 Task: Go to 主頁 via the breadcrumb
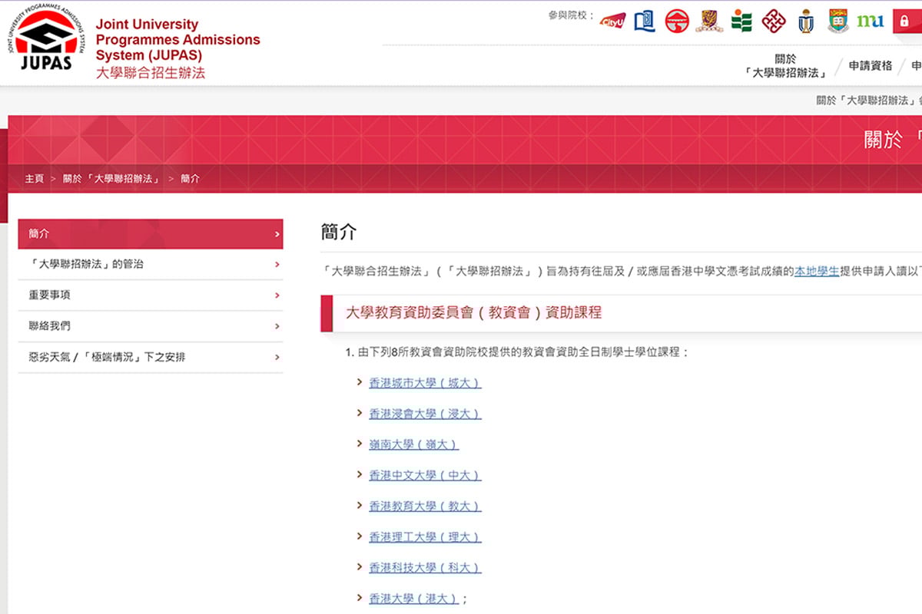(x=34, y=179)
